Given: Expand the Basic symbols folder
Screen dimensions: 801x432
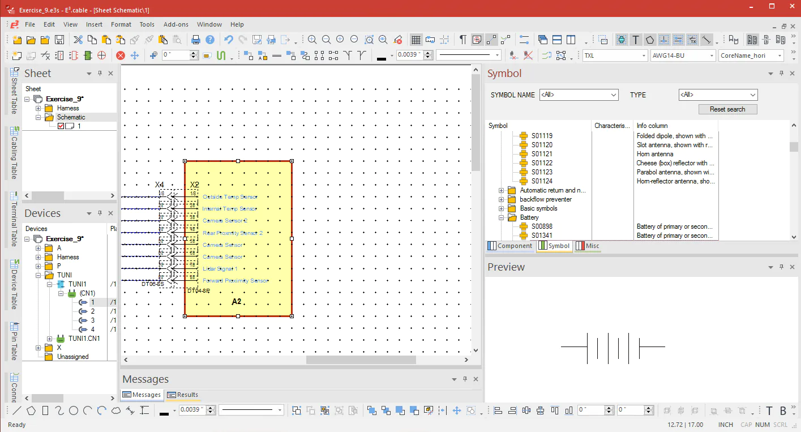Looking at the screenshot, I should [x=502, y=208].
